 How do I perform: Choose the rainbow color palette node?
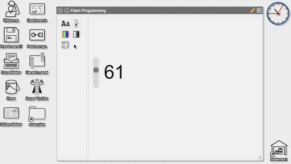point(66,34)
